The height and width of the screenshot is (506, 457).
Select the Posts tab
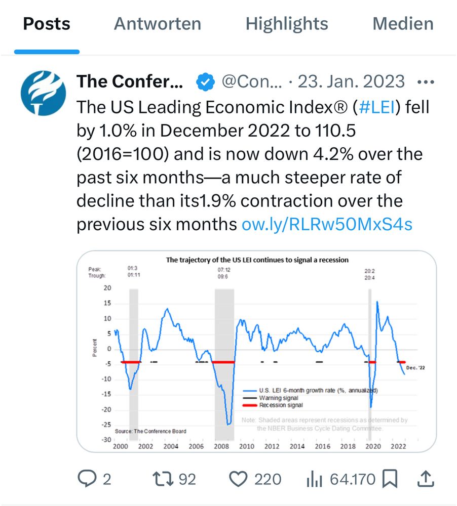tap(47, 24)
